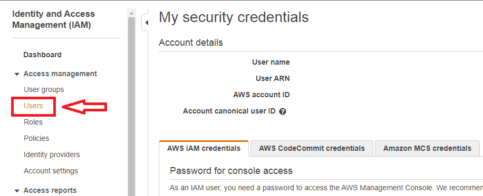Click the Access reports heading
Viewport: 483px width, 196px height.
[x=50, y=190]
